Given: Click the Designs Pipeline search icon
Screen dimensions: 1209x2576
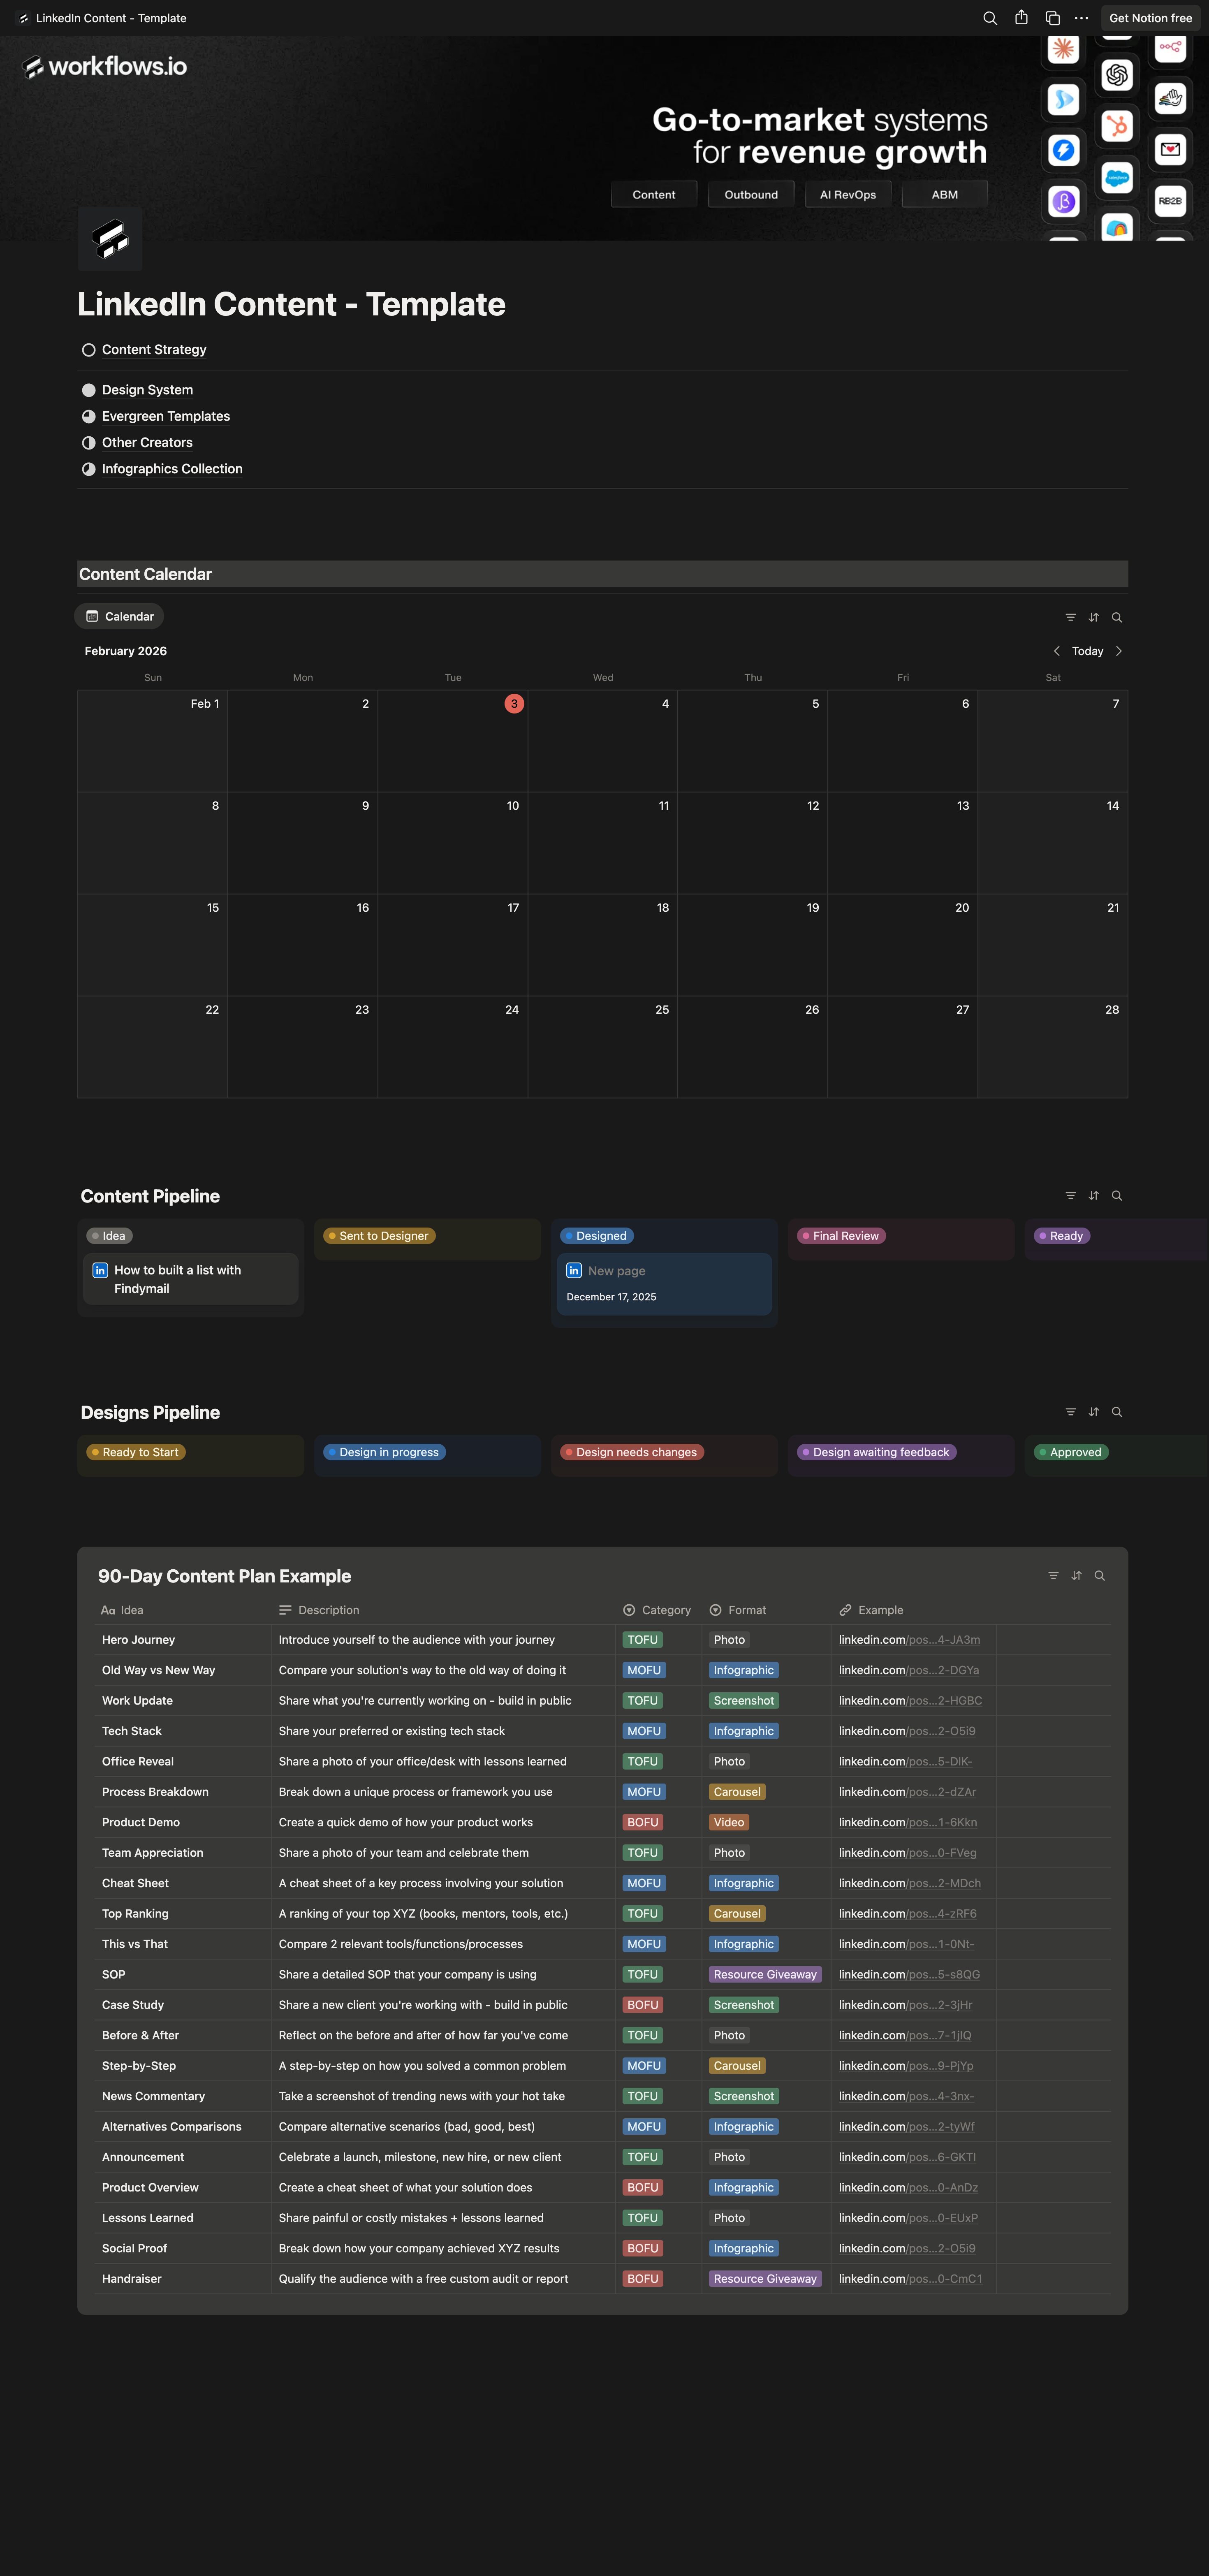Looking at the screenshot, I should (x=1117, y=1412).
